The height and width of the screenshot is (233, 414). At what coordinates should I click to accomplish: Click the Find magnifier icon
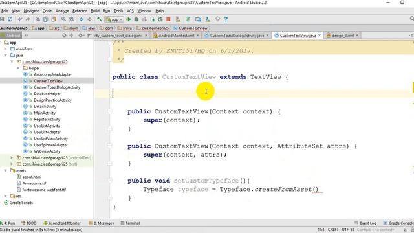[x=63, y=19]
